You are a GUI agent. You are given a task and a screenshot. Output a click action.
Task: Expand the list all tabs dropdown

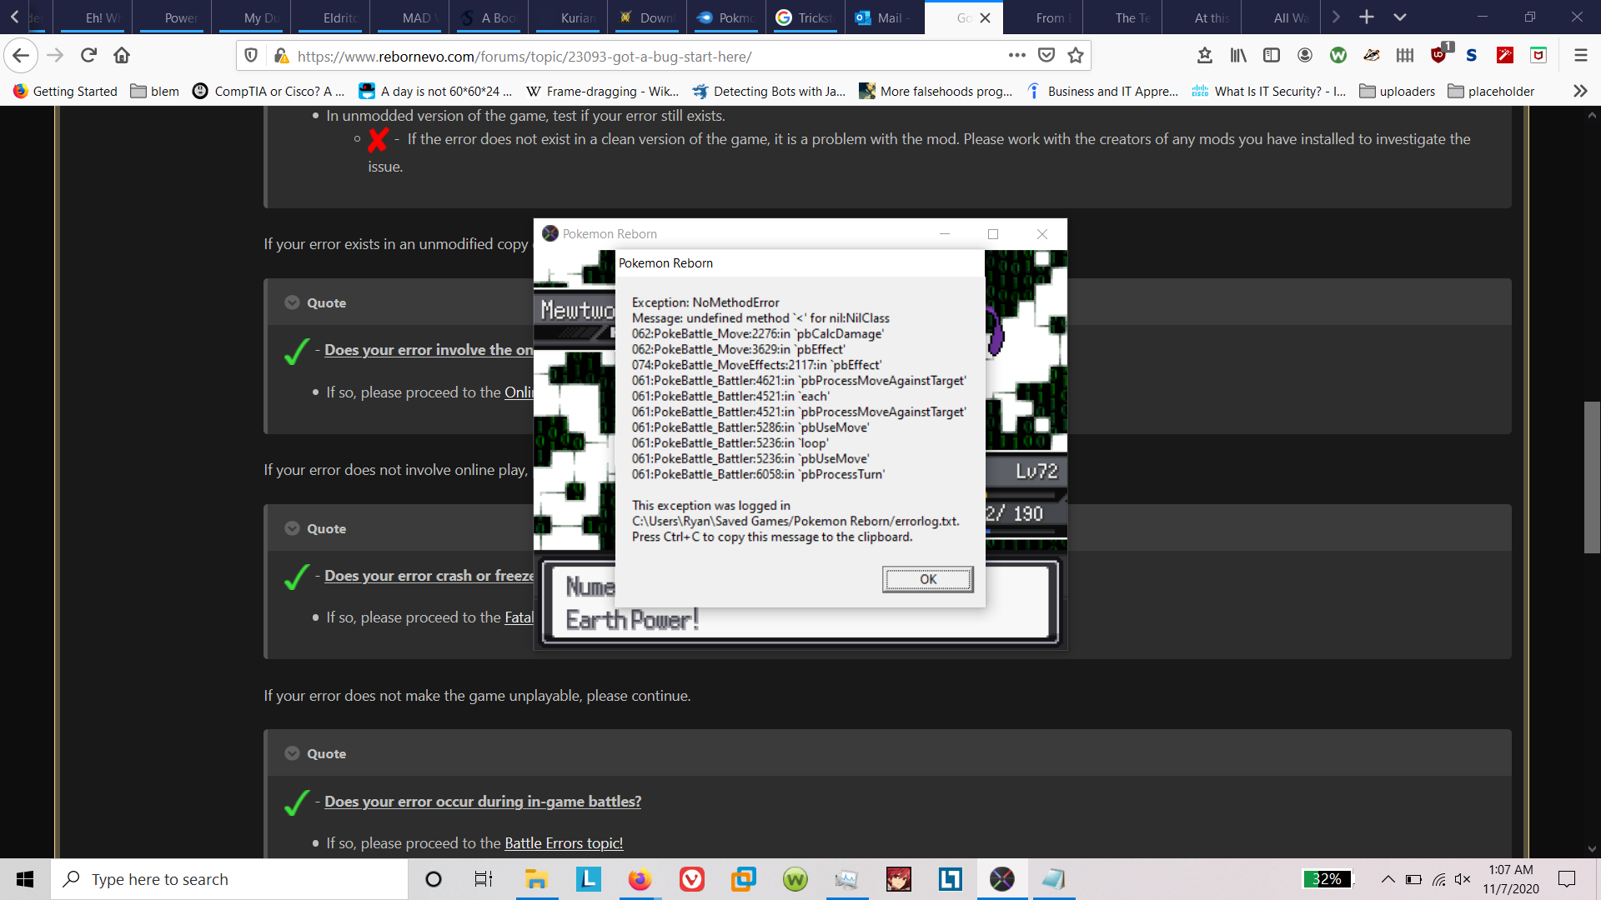pyautogui.click(x=1400, y=17)
